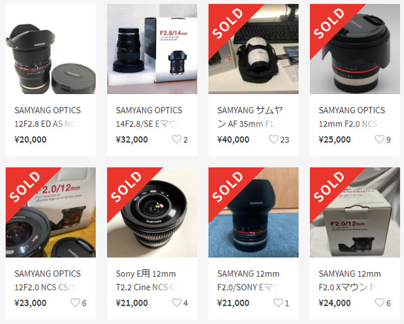Open sold lens on blue cloth photo

click(x=254, y=212)
